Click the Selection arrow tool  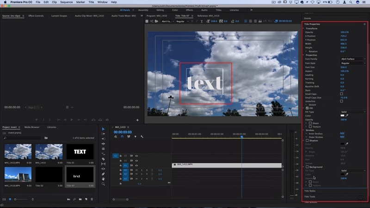[x=103, y=129]
